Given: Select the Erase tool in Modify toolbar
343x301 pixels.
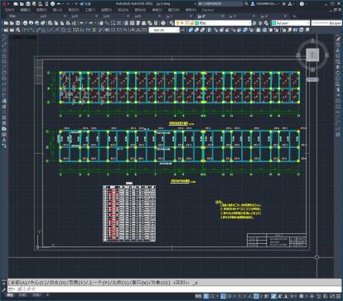Looking at the screenshot, I should coord(338,40).
